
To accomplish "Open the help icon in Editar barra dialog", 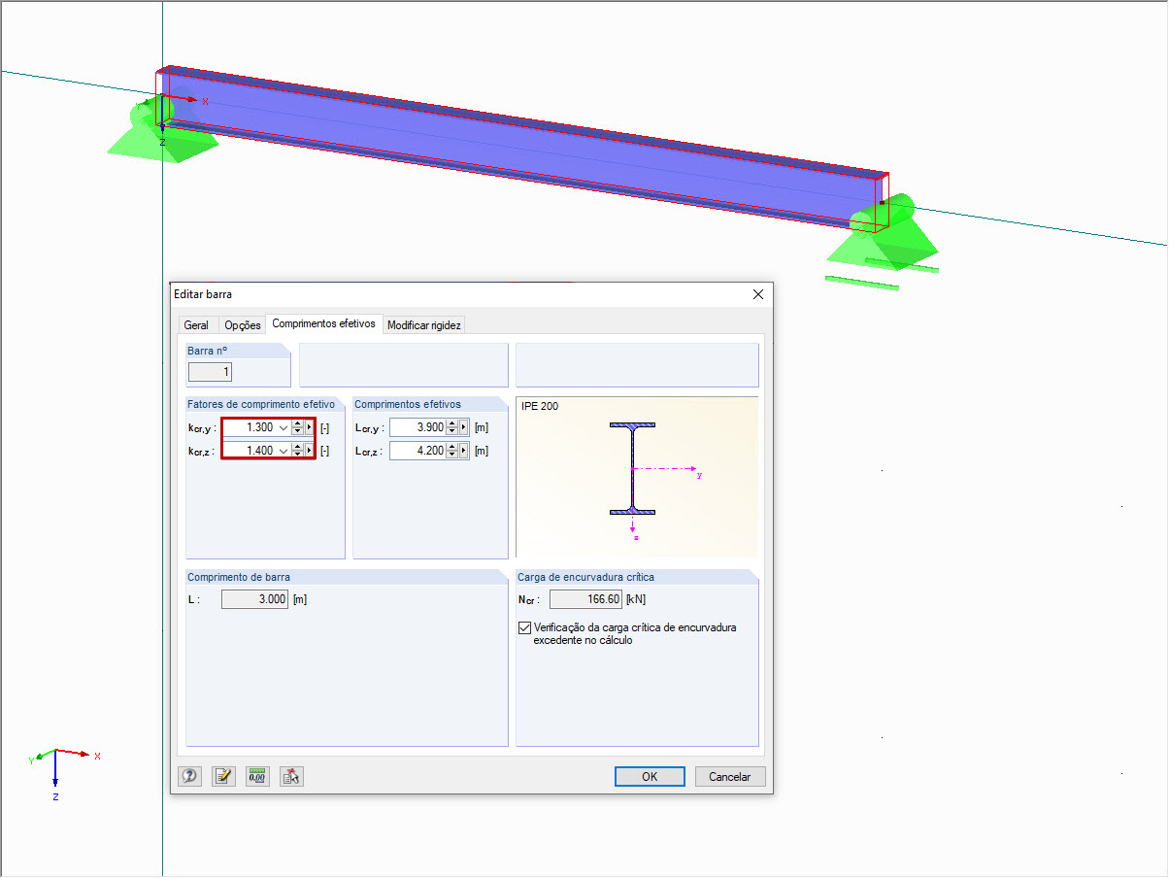I will [x=189, y=776].
